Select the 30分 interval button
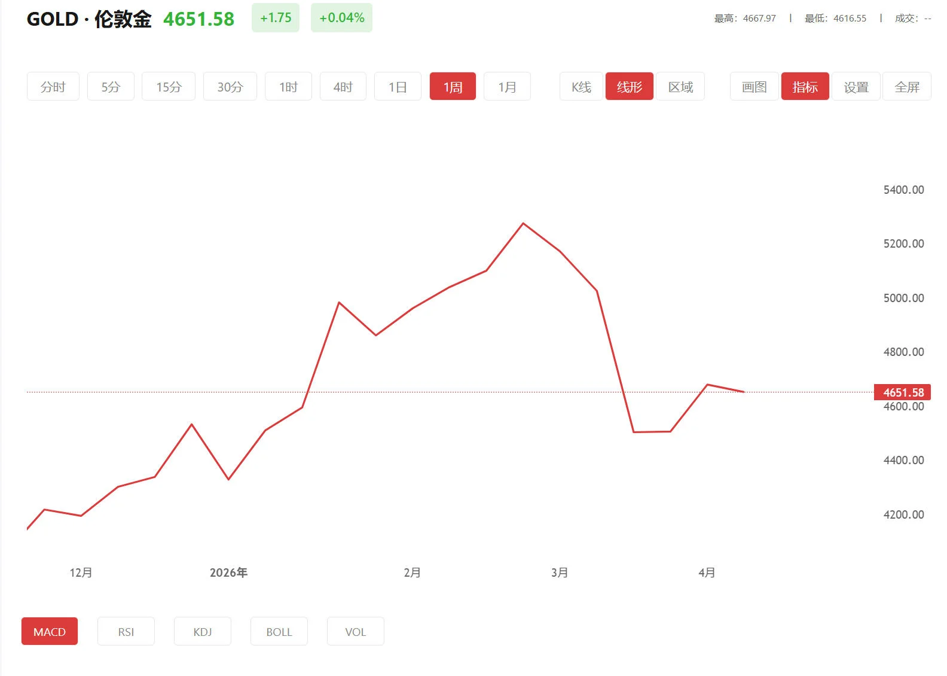Image resolution: width=947 pixels, height=676 pixels. point(230,87)
